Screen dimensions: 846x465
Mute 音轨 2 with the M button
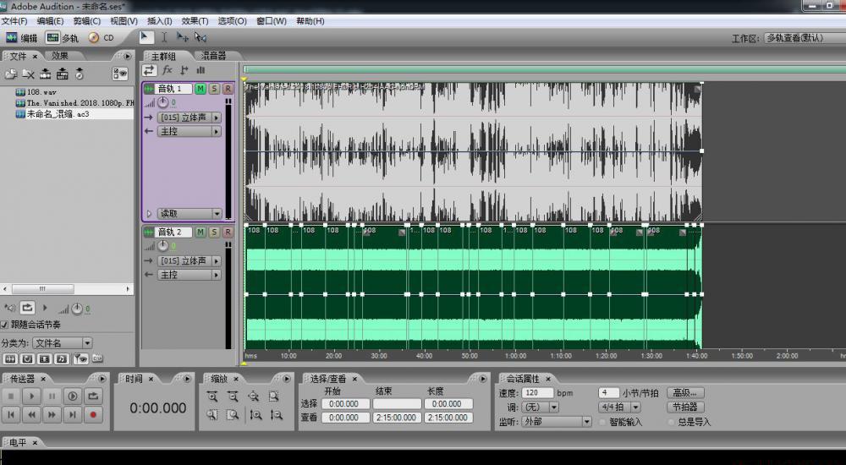pyautogui.click(x=201, y=232)
